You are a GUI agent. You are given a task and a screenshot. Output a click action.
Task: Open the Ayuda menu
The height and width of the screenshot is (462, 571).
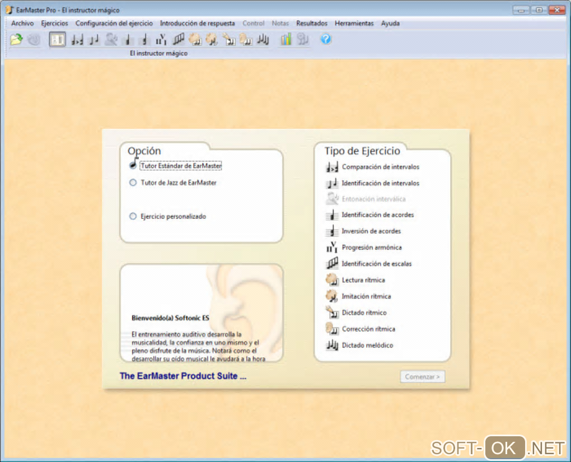pyautogui.click(x=390, y=24)
